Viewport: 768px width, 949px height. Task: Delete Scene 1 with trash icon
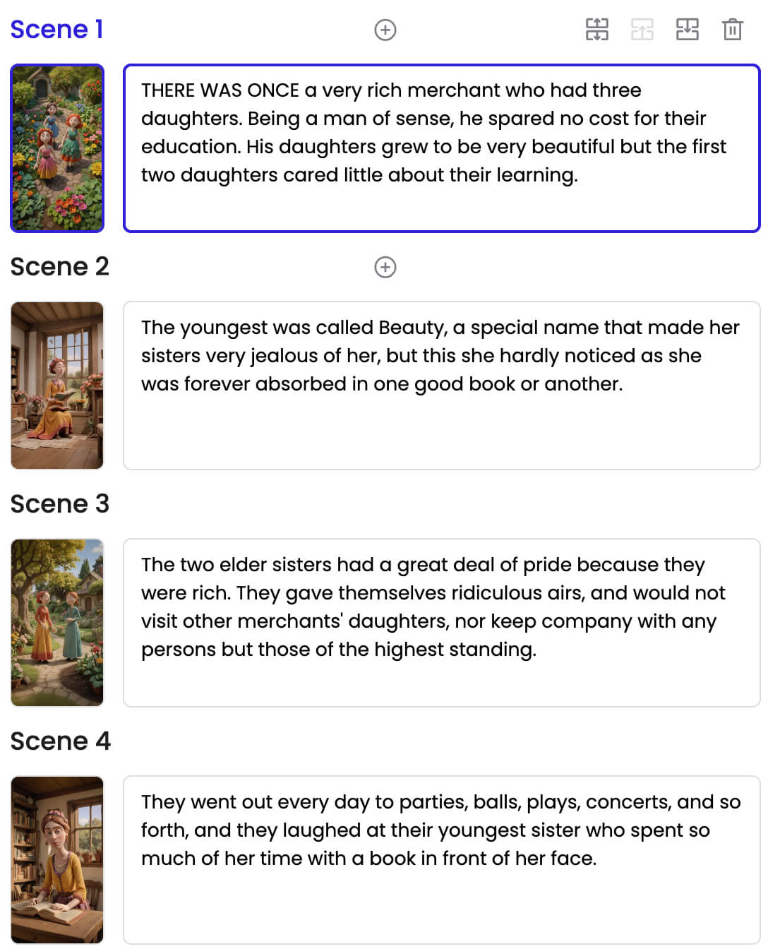click(x=733, y=30)
